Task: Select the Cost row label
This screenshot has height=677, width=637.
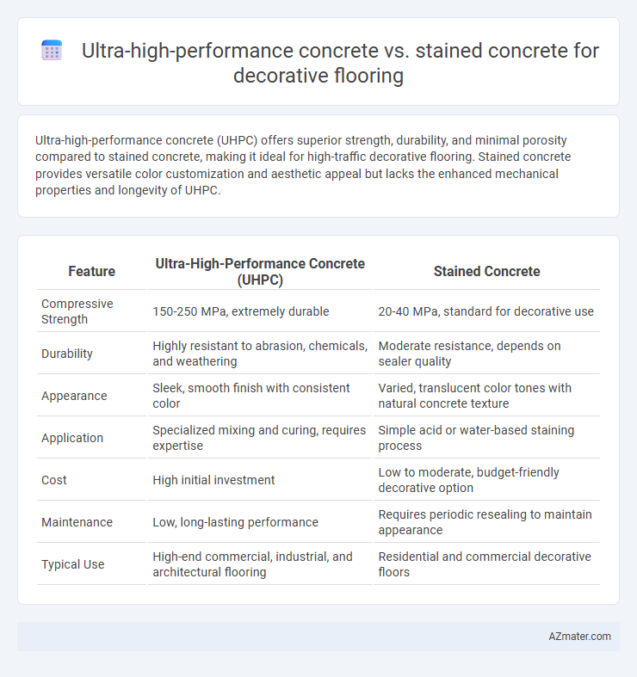Action: click(x=54, y=480)
